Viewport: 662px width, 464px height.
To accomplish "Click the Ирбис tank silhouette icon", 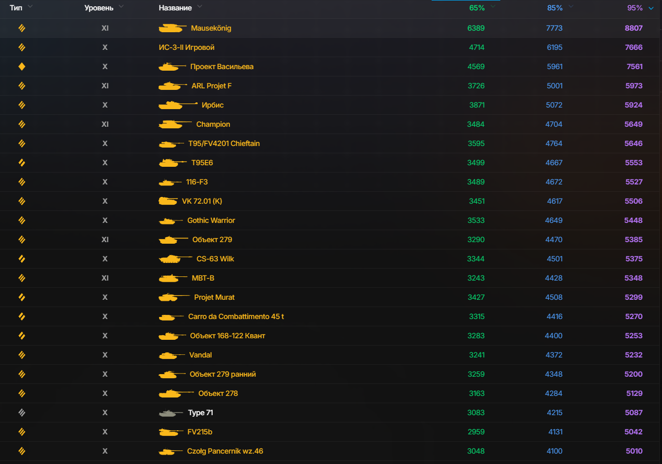I will click(x=178, y=105).
